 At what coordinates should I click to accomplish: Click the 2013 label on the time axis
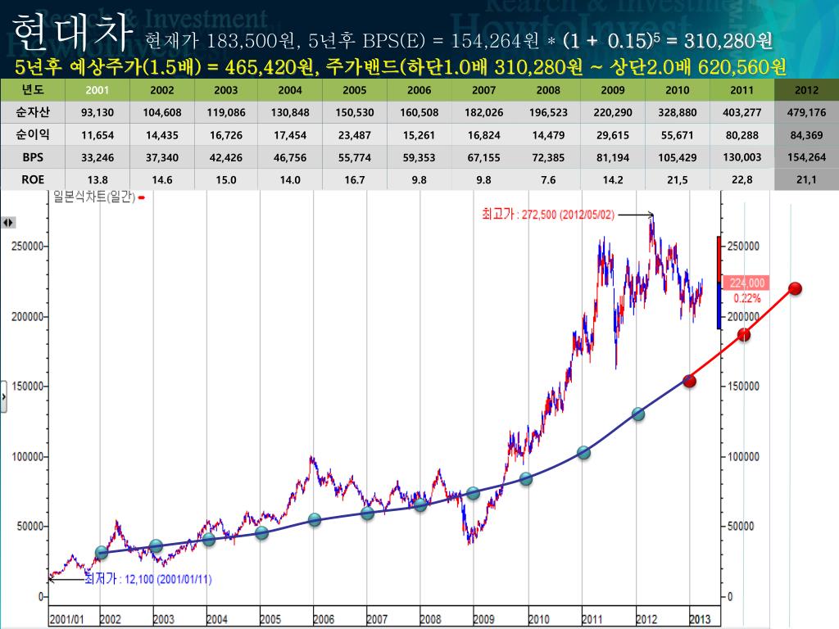(x=700, y=619)
